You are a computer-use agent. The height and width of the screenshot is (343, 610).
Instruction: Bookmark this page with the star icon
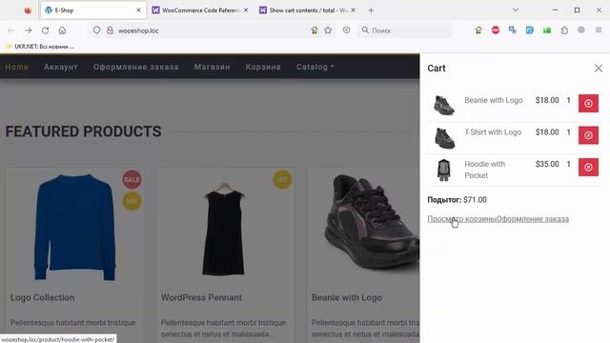(328, 30)
